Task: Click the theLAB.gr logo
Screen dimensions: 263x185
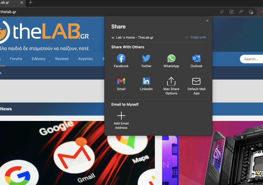Action: 44,32
